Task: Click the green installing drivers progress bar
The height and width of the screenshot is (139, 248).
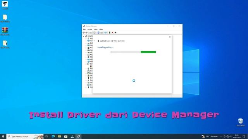Action: [x=133, y=52]
